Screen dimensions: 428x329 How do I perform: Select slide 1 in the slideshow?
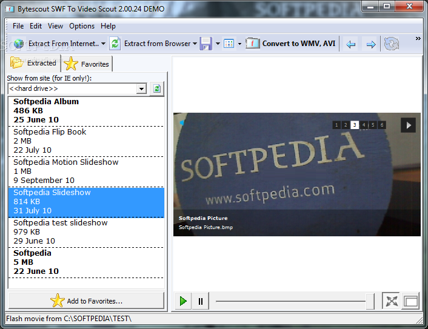(x=336, y=125)
